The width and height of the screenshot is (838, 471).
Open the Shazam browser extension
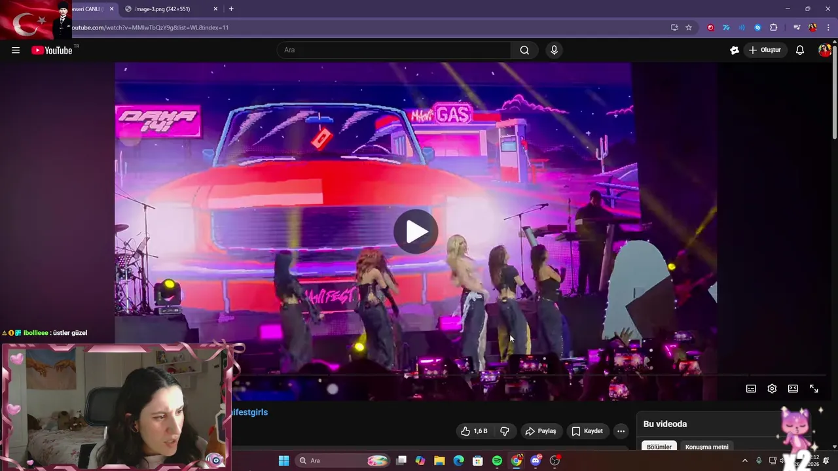(757, 27)
